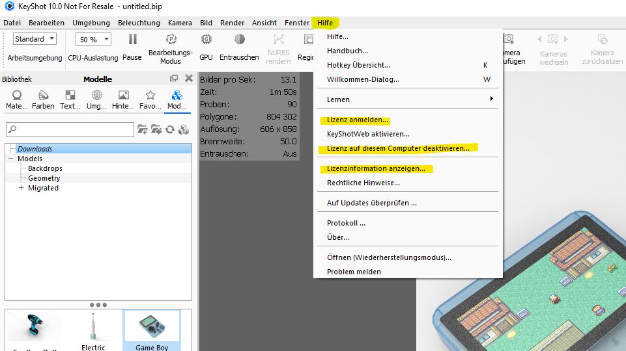Click add camera icon in toolbar
The height and width of the screenshot is (351, 626).
(509, 38)
